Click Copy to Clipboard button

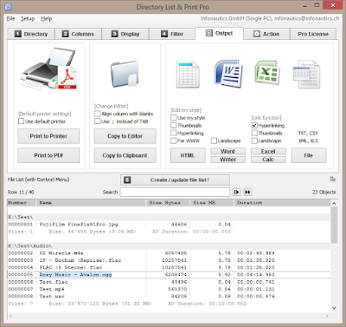(125, 155)
